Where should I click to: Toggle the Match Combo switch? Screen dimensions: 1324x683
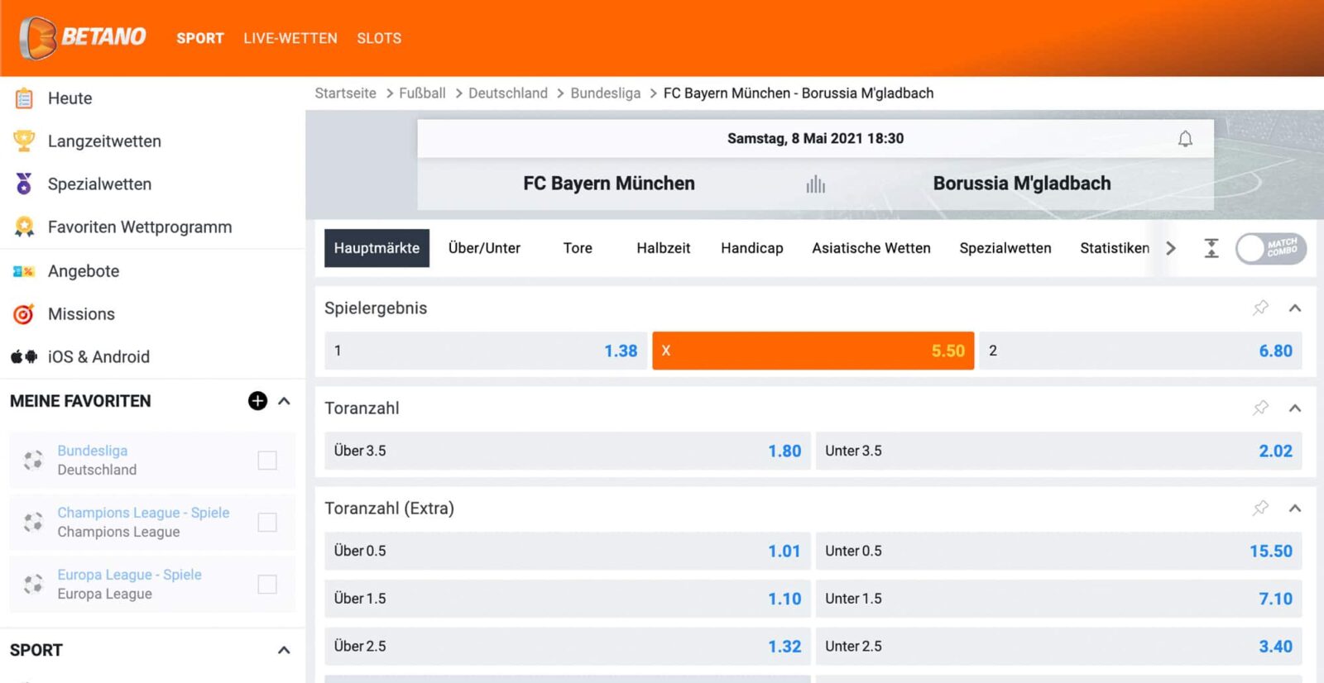1271,248
